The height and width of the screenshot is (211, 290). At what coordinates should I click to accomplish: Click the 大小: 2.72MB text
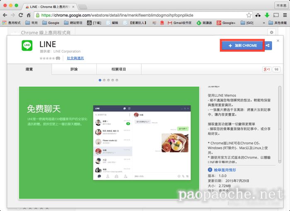(219, 186)
